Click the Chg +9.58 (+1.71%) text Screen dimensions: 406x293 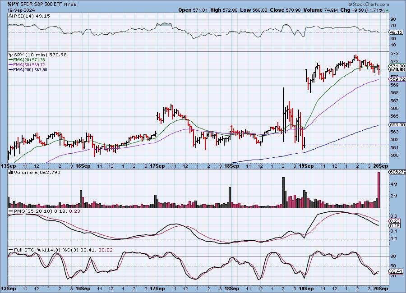point(362,10)
